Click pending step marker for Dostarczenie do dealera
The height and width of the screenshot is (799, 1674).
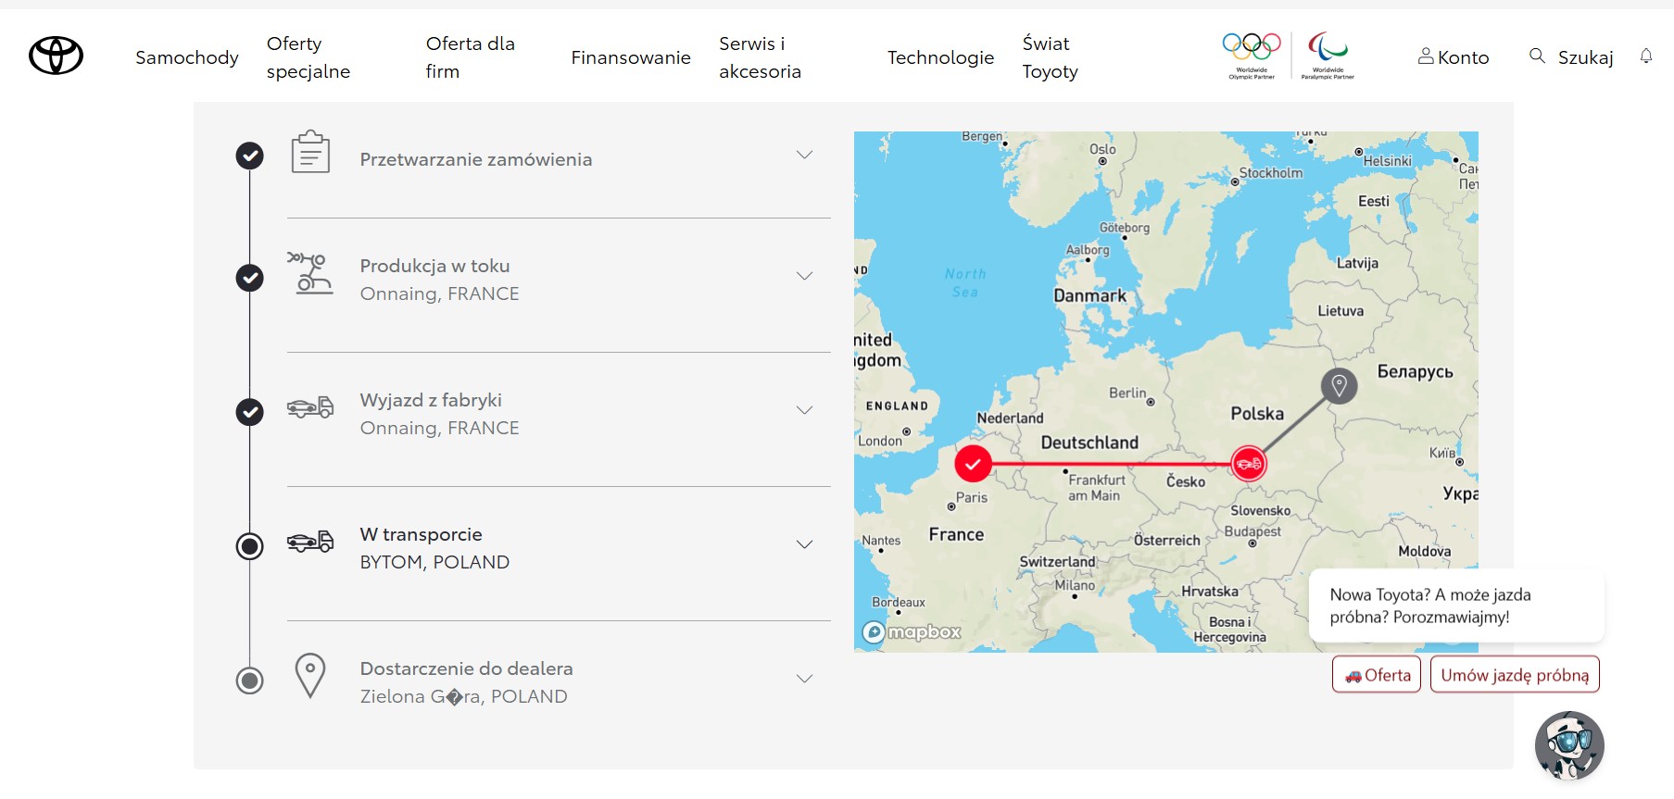[249, 680]
